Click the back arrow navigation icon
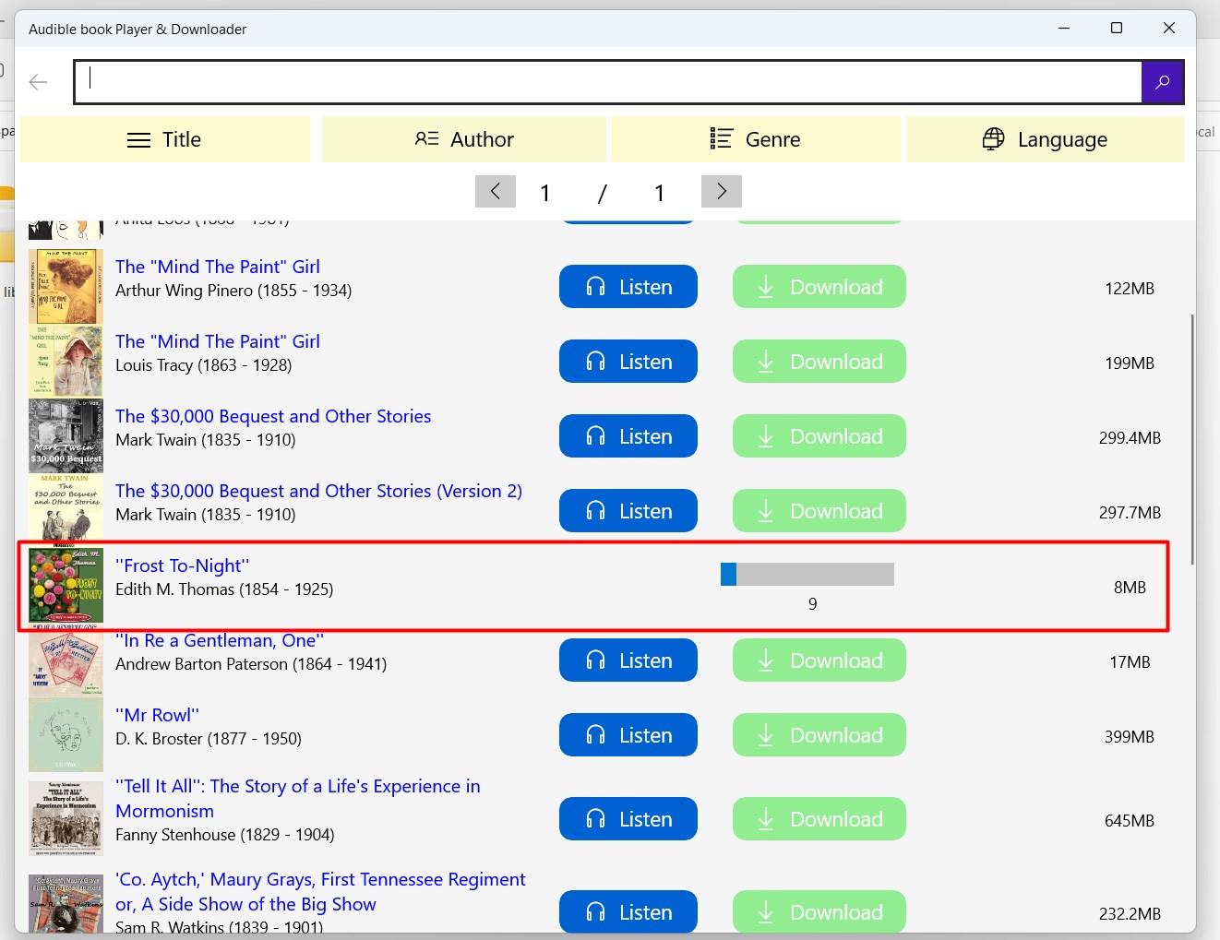 [x=38, y=81]
